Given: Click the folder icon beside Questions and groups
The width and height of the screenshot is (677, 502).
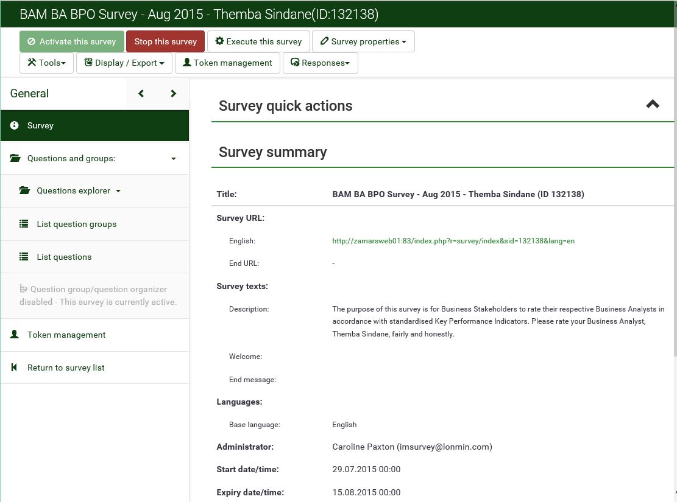Looking at the screenshot, I should [x=15, y=158].
